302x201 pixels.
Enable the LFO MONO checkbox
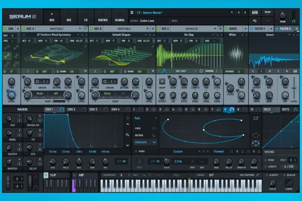click(136, 151)
